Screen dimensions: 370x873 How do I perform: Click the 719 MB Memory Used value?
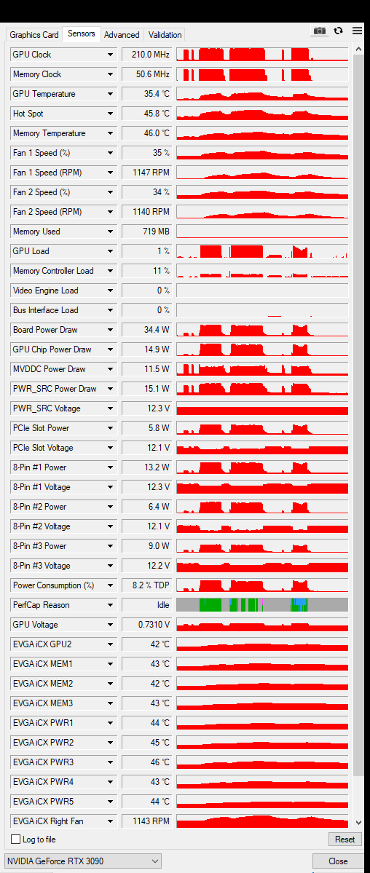click(147, 232)
